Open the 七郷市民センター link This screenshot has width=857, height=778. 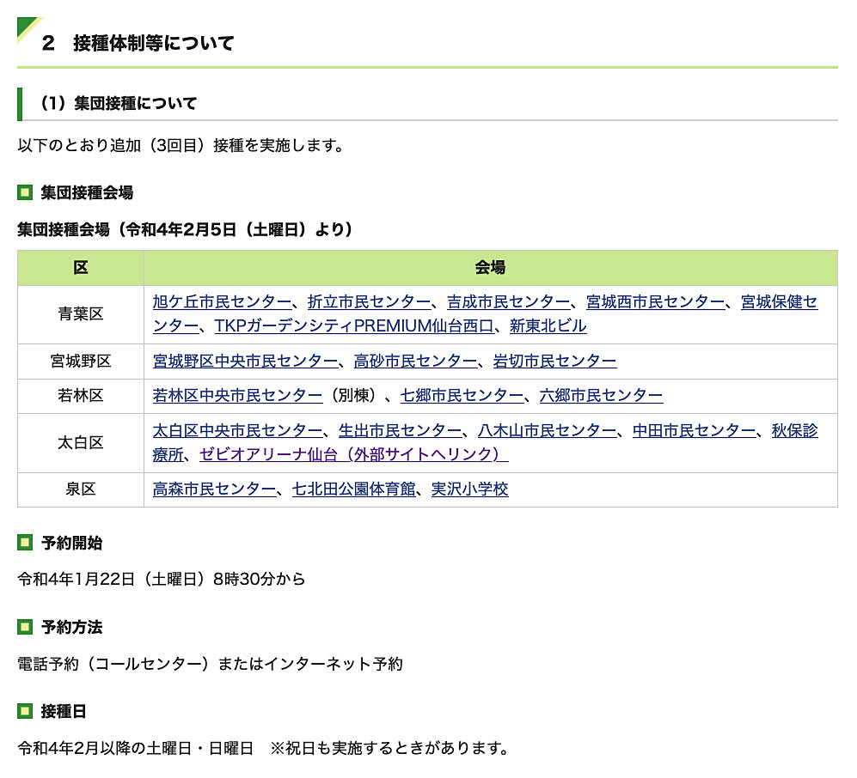tap(462, 395)
